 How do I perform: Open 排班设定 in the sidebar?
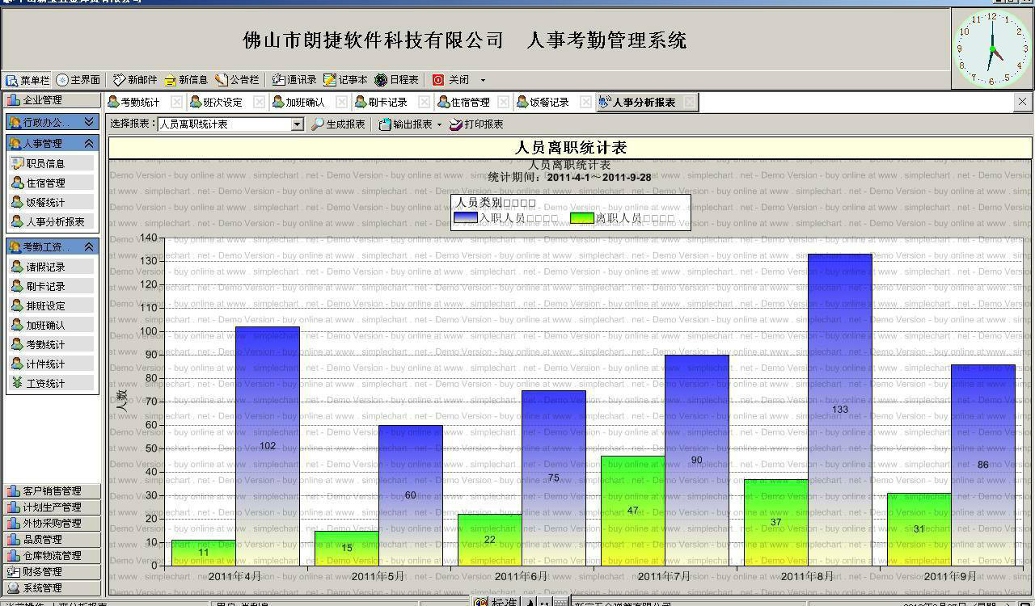(52, 305)
